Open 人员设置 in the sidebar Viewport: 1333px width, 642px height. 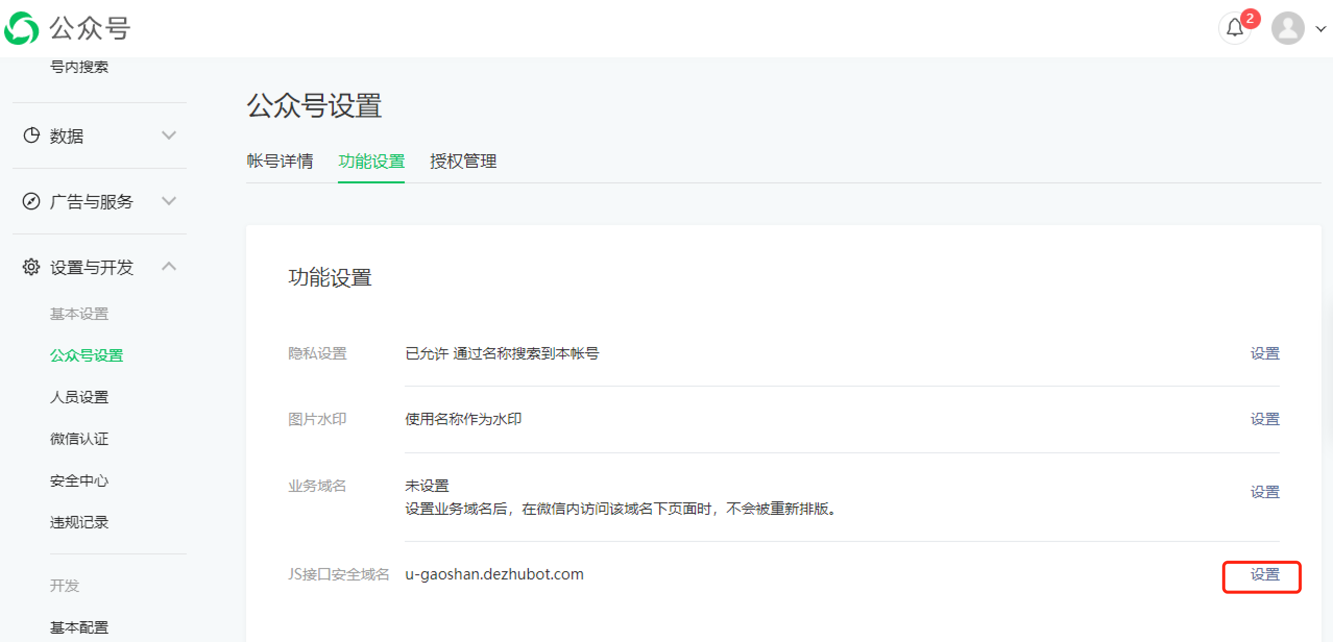coord(79,397)
